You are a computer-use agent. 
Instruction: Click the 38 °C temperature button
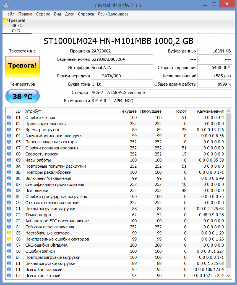[x=23, y=96]
